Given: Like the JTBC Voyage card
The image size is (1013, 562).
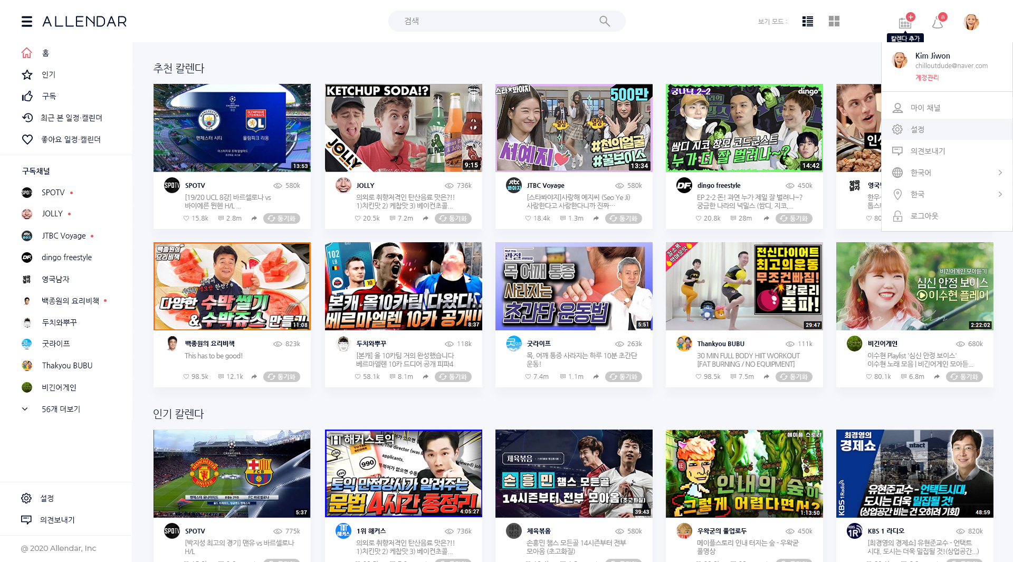Looking at the screenshot, I should click(528, 218).
